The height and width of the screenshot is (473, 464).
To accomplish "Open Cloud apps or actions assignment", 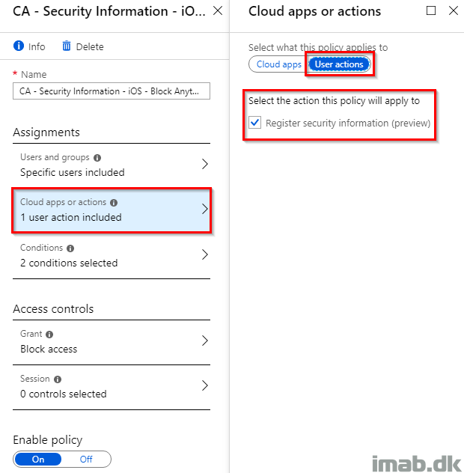I will pyautogui.click(x=112, y=210).
